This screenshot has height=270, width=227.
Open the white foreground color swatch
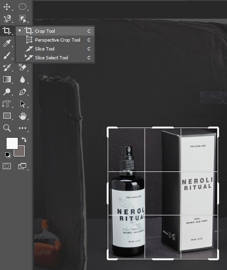(12, 143)
